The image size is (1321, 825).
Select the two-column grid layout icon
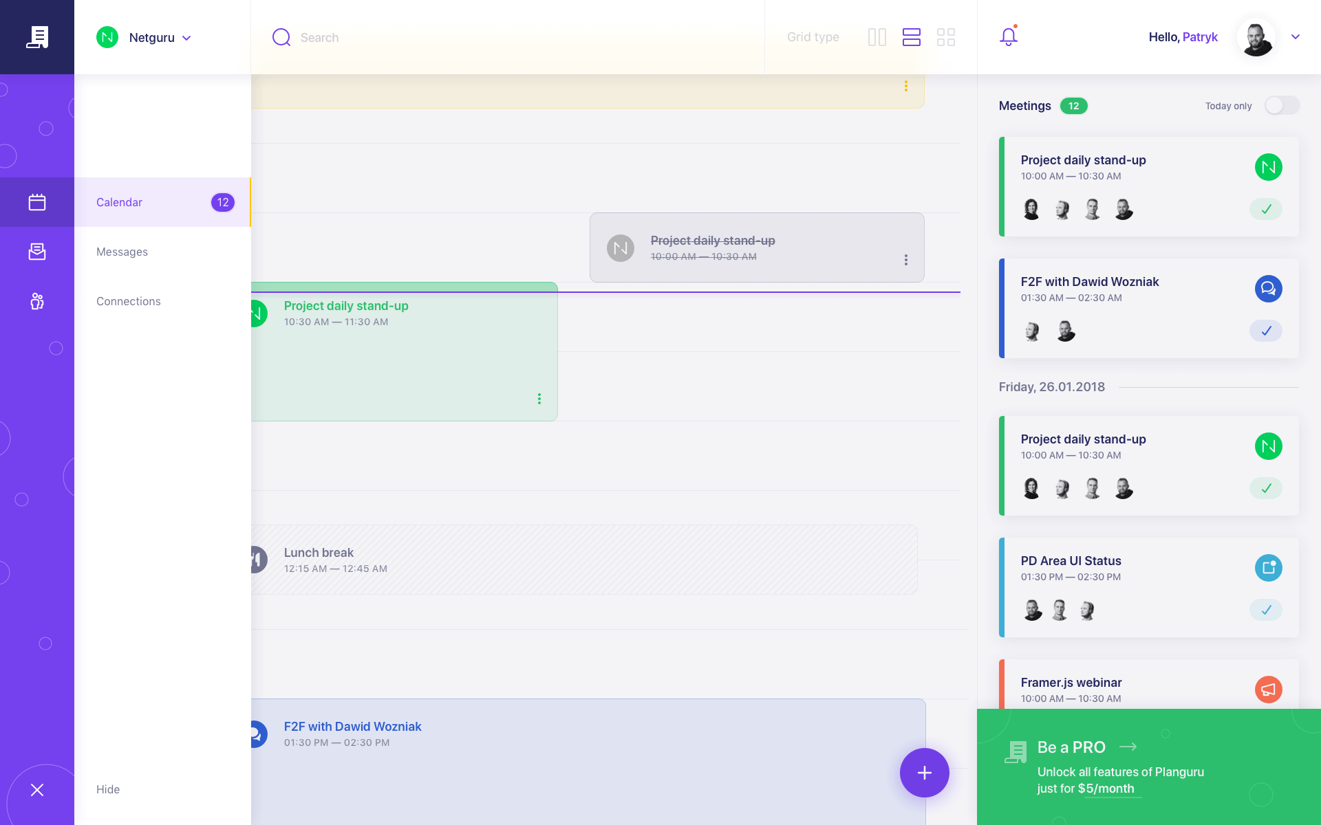pyautogui.click(x=877, y=37)
